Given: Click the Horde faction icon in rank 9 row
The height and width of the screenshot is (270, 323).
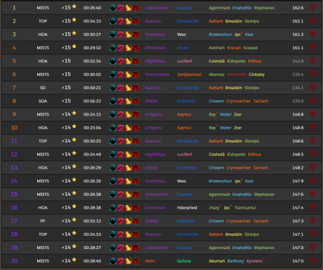Looking at the screenshot, I should point(312,114).
